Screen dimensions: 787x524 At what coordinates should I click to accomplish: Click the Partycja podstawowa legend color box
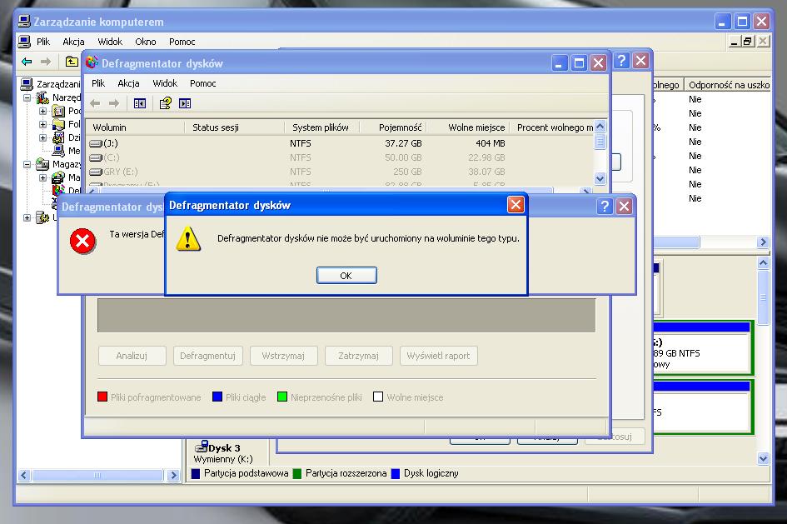(x=196, y=473)
